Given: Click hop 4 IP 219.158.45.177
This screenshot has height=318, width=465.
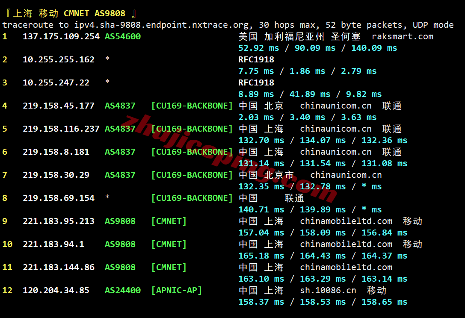Looking at the screenshot, I should 59,106.
